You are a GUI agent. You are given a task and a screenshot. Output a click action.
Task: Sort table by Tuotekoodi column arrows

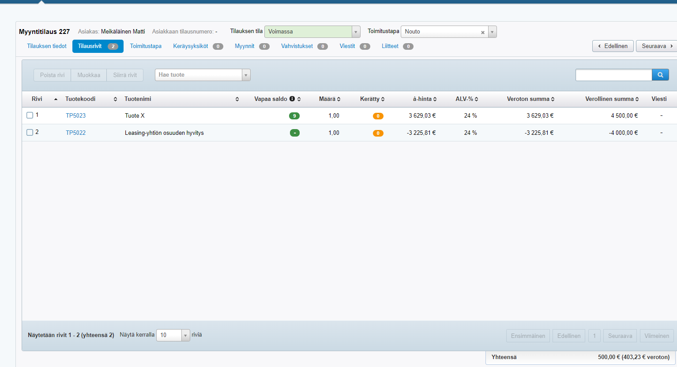pos(115,99)
